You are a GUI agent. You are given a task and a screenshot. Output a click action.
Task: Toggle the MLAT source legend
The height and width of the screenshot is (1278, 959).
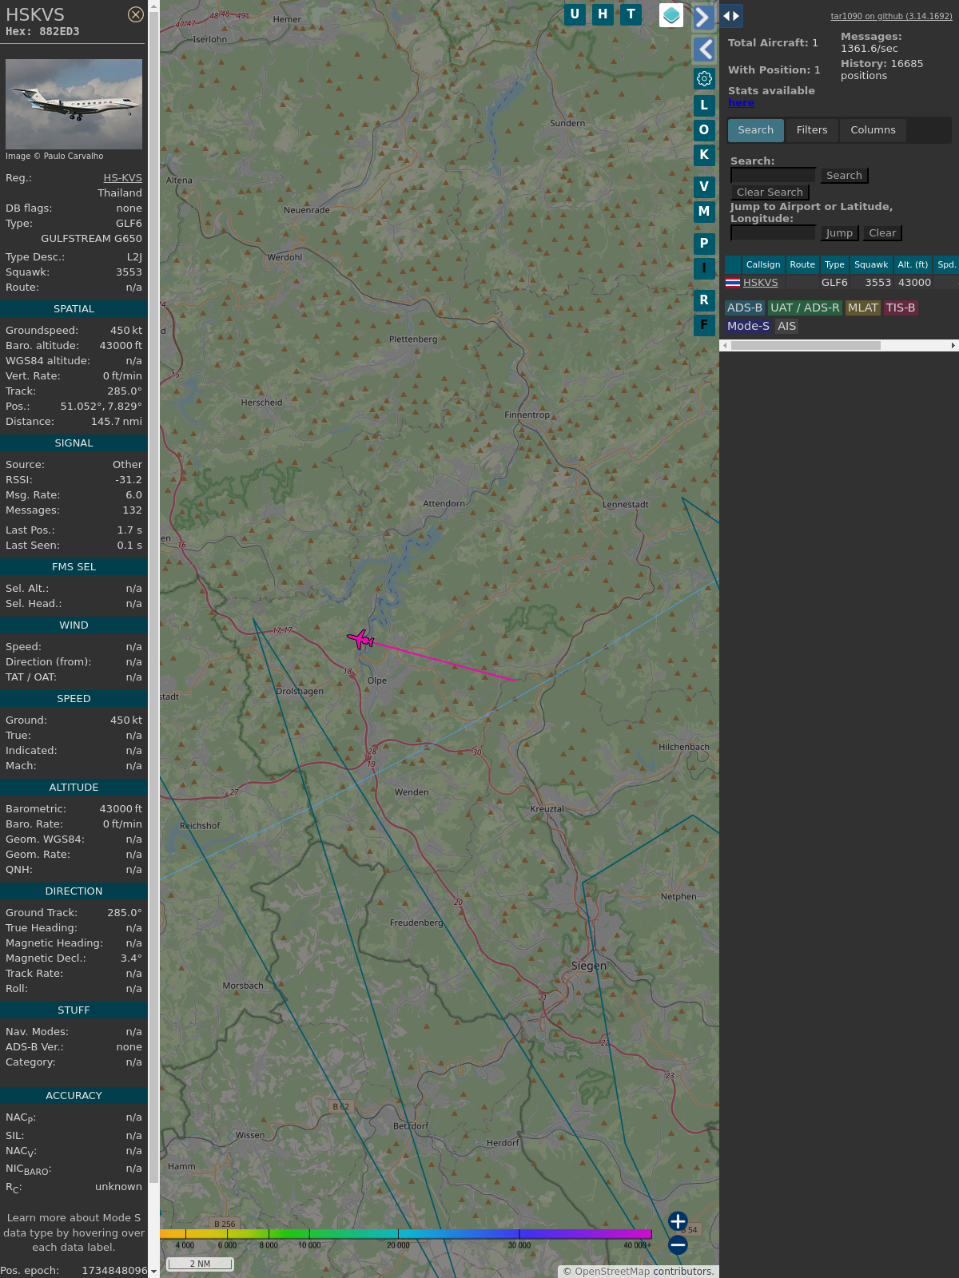pyautogui.click(x=863, y=308)
